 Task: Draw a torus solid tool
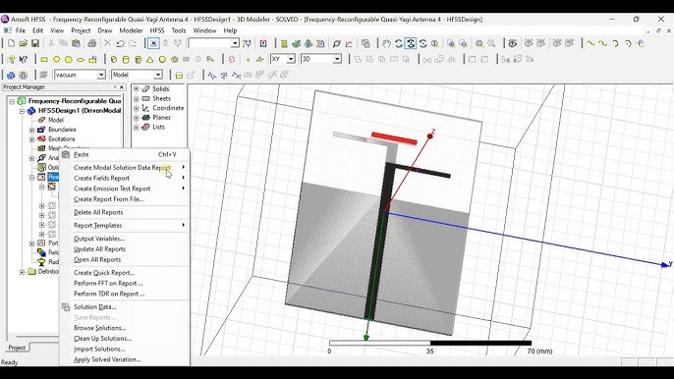click(x=175, y=59)
